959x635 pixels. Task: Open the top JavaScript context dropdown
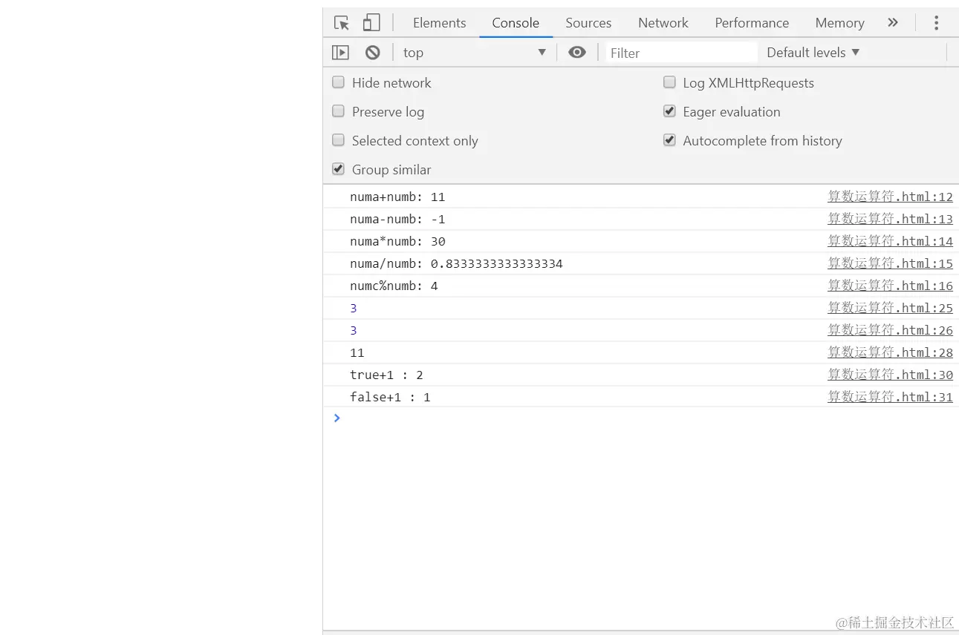click(x=474, y=53)
